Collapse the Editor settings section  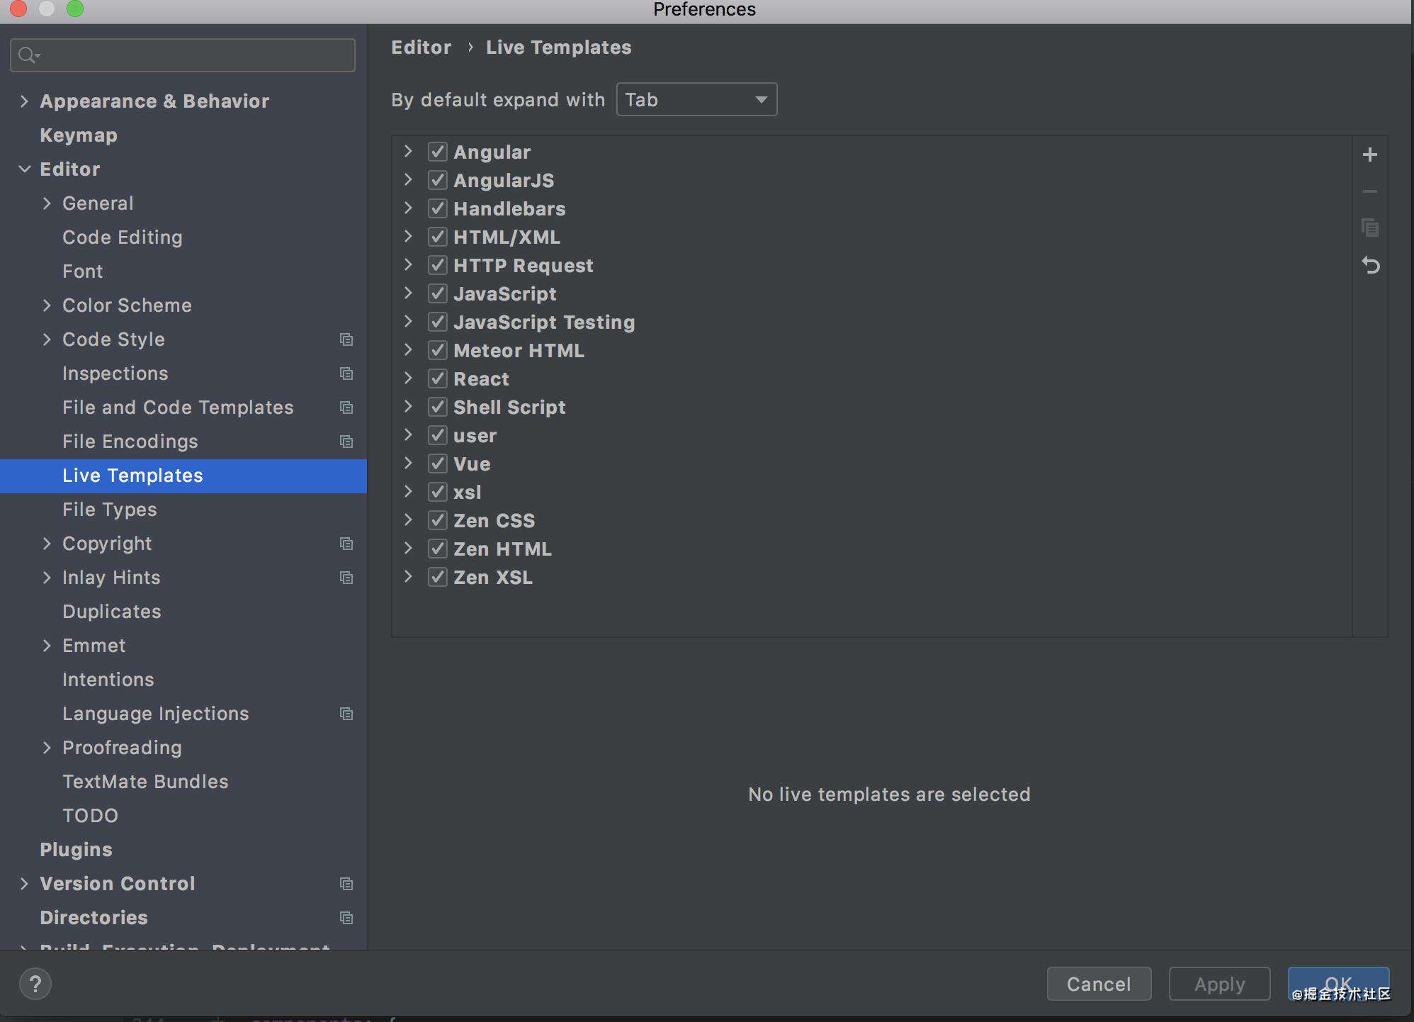click(x=24, y=169)
